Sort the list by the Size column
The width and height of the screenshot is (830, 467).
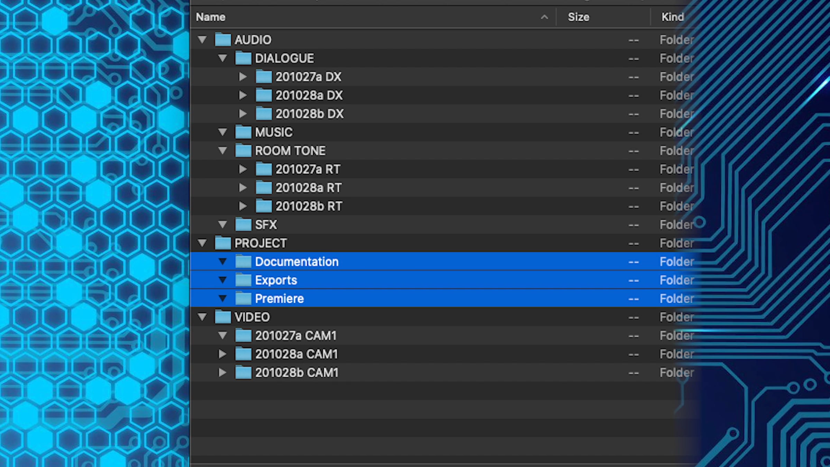click(x=579, y=17)
